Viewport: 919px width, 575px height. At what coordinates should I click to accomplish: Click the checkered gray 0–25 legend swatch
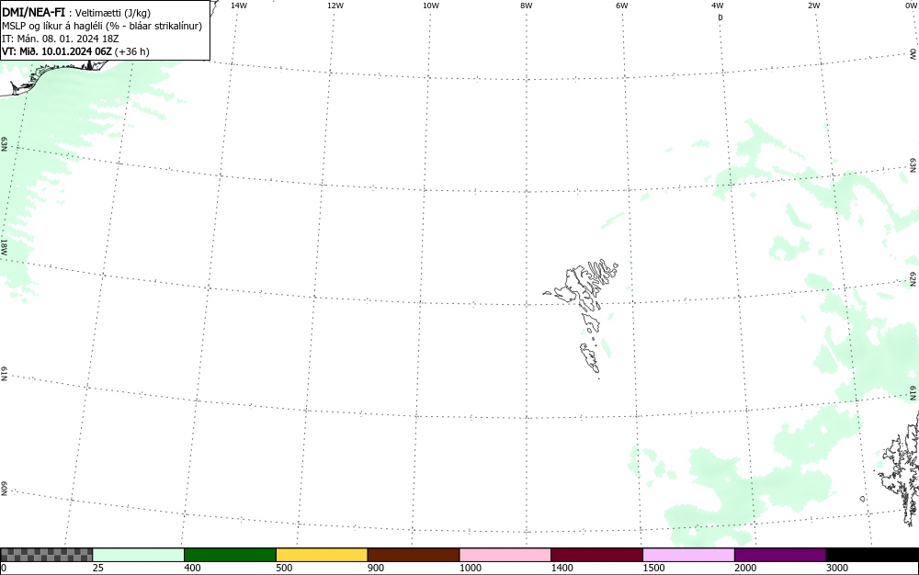pyautogui.click(x=46, y=555)
